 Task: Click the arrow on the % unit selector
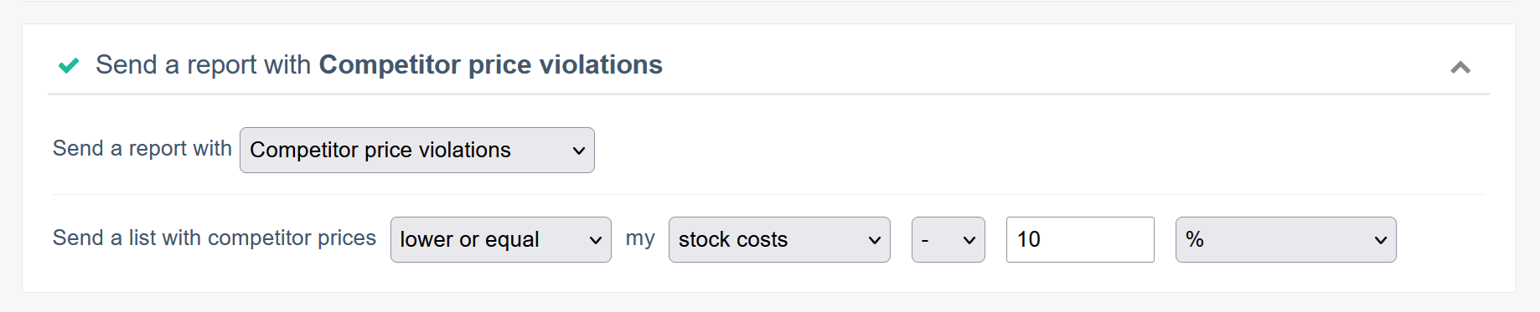1381,240
